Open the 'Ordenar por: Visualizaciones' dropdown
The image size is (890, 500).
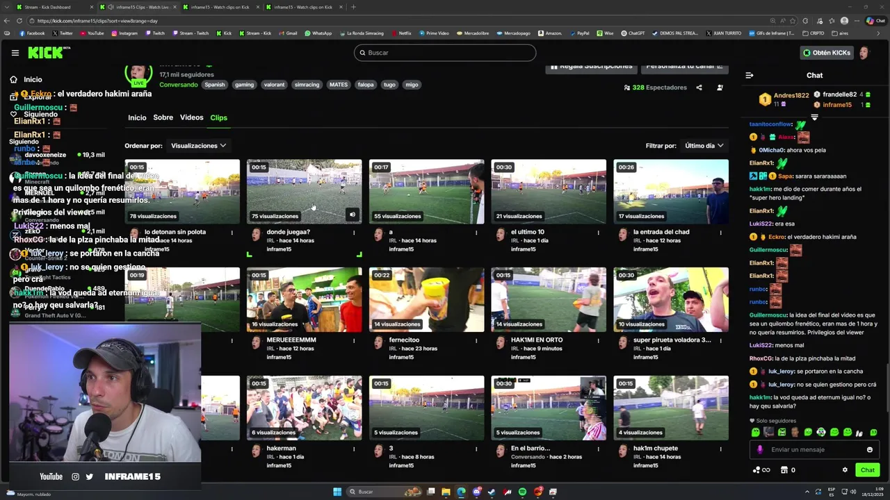198,146
